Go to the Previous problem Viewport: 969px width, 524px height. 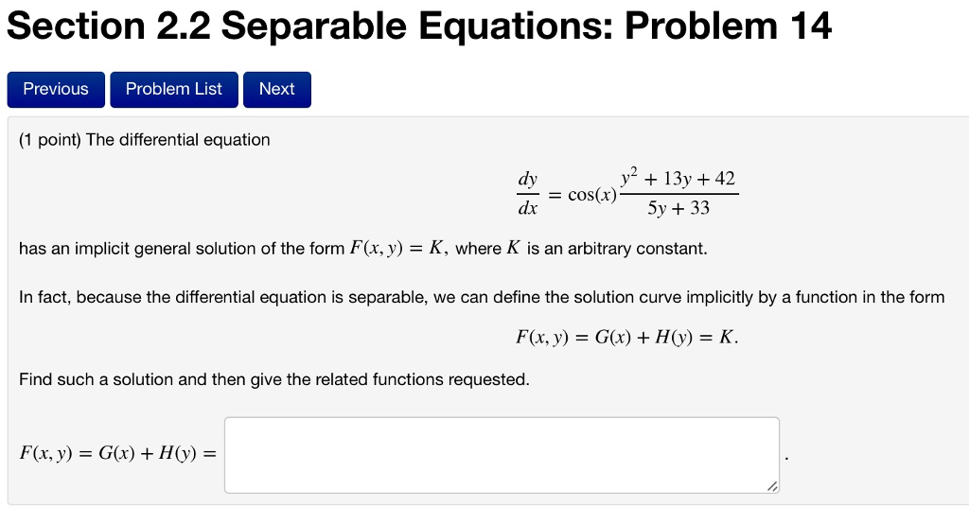[56, 90]
